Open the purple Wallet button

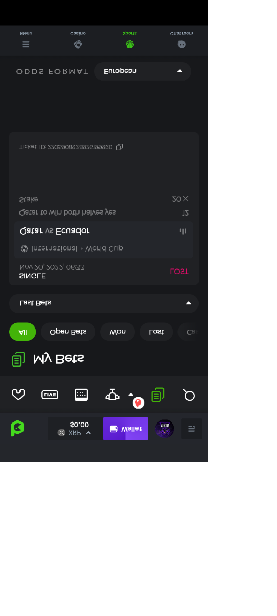pyautogui.click(x=126, y=429)
